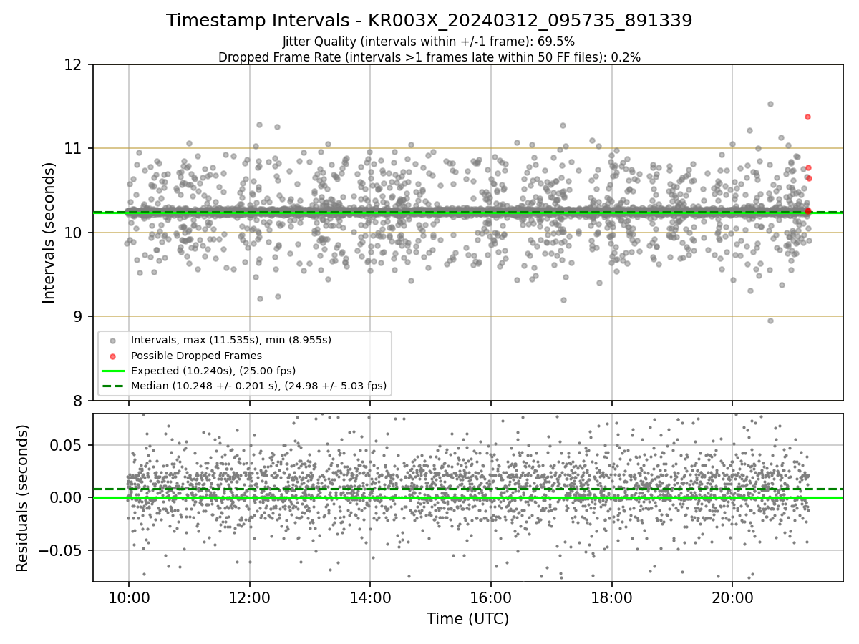
Task: Click legend entry 'Possible Dropped Frames'
Action: tap(196, 356)
